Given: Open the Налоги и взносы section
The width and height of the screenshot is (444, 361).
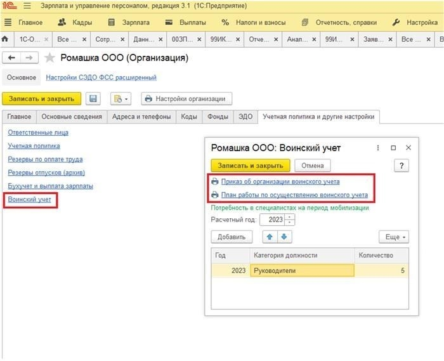Looking at the screenshot, I should coord(254,22).
